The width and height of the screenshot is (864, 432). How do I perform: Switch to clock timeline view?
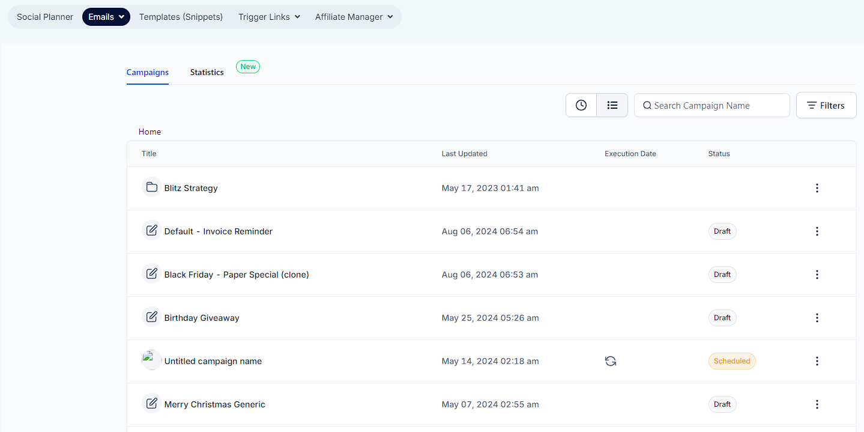581,105
